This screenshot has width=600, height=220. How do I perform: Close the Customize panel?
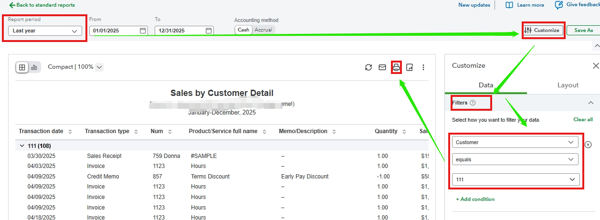[x=595, y=65]
